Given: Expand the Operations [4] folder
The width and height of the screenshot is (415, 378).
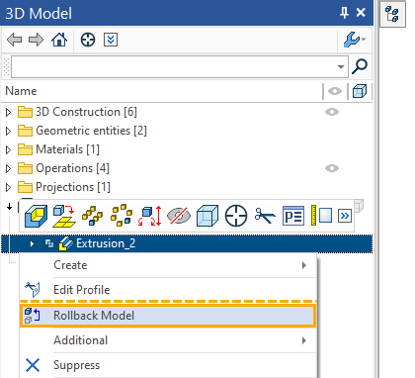Looking at the screenshot, I should click(x=9, y=169).
